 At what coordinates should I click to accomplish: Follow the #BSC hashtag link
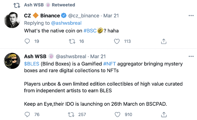(x=90, y=31)
